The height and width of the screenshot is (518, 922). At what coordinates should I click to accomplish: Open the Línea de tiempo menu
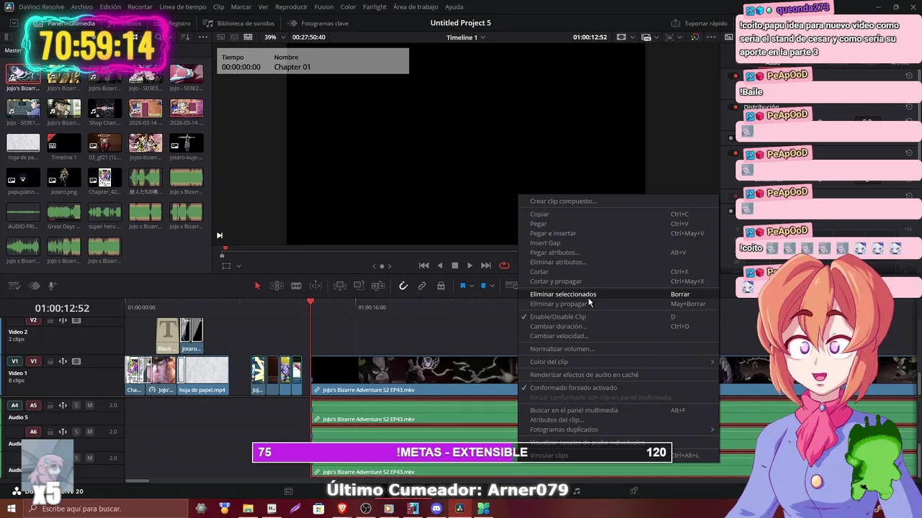[x=182, y=6]
